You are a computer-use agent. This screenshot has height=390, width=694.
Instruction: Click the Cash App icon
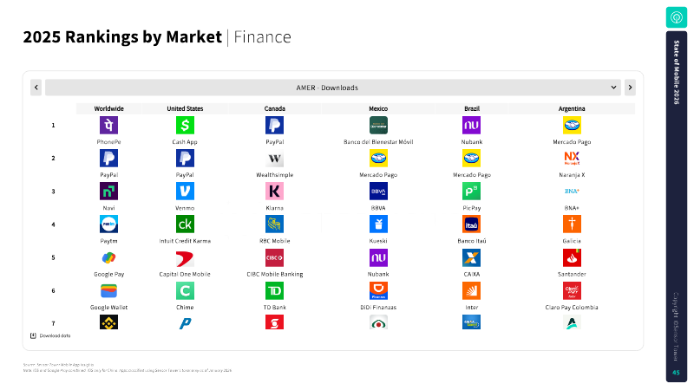tap(184, 125)
